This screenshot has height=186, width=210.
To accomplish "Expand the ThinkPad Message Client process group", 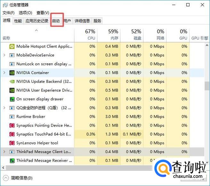I will pos(4,152).
